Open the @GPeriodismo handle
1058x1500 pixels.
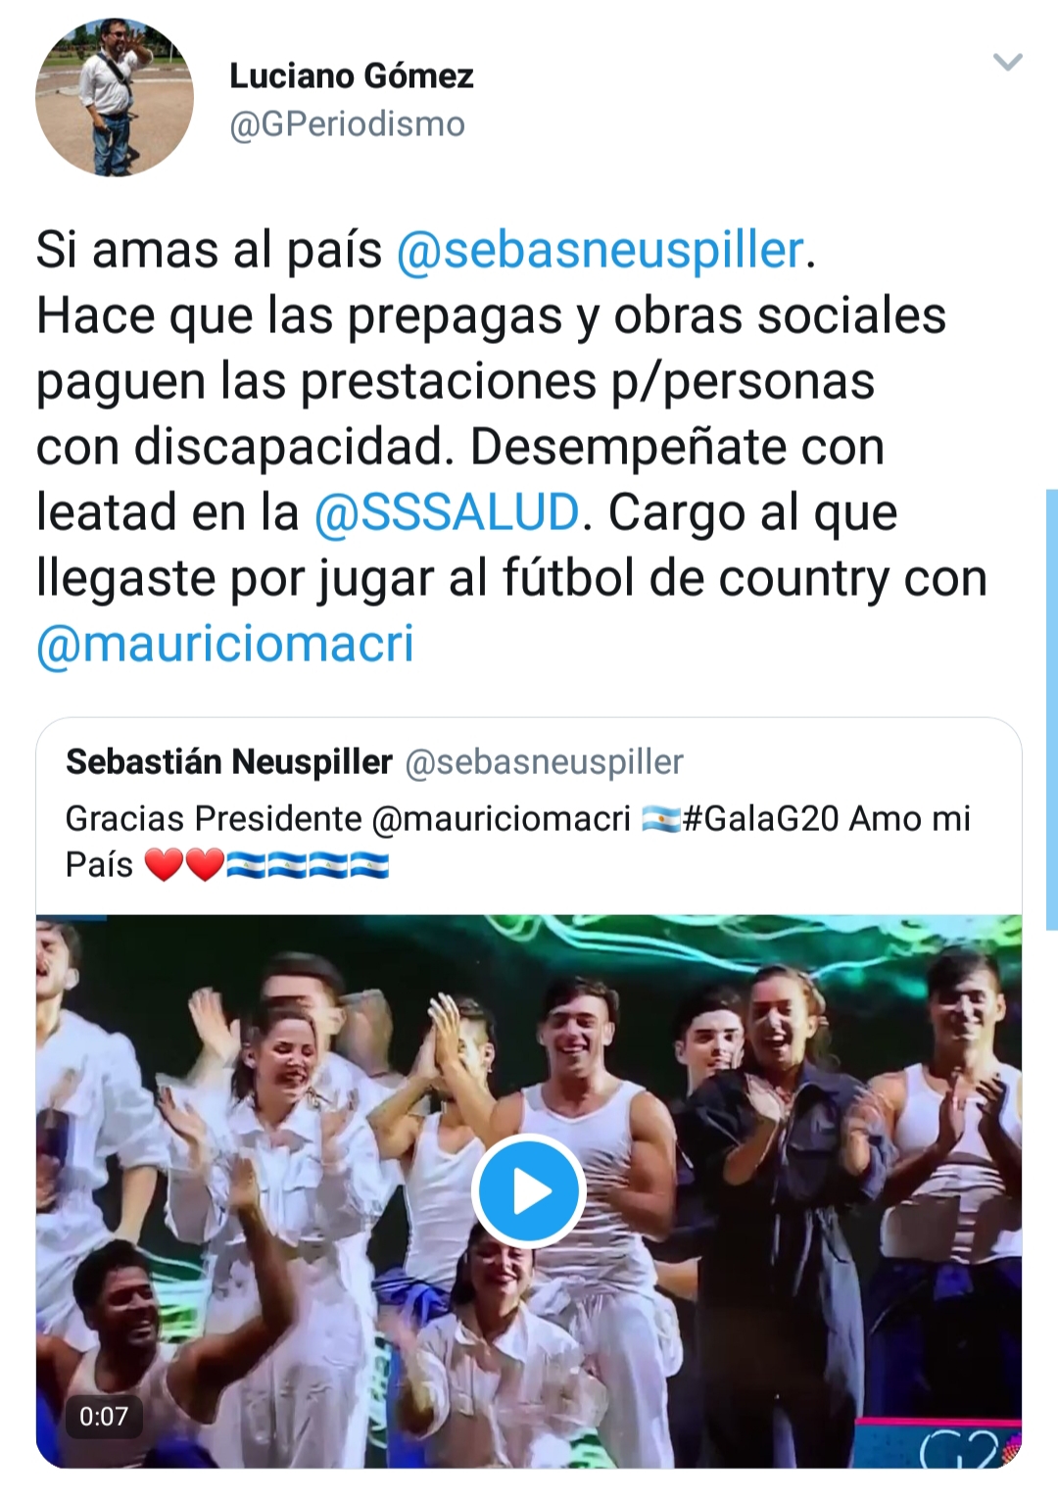point(347,124)
